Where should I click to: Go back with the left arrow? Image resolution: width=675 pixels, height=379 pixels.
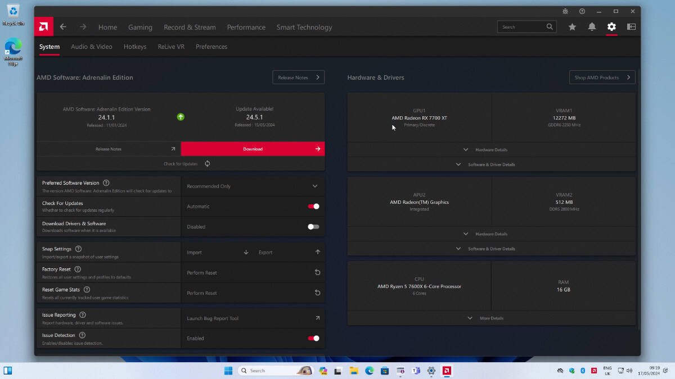(x=63, y=26)
